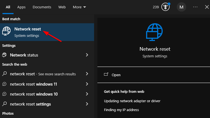Select the Network status settings result
The image size is (210, 118).
click(x=47, y=55)
